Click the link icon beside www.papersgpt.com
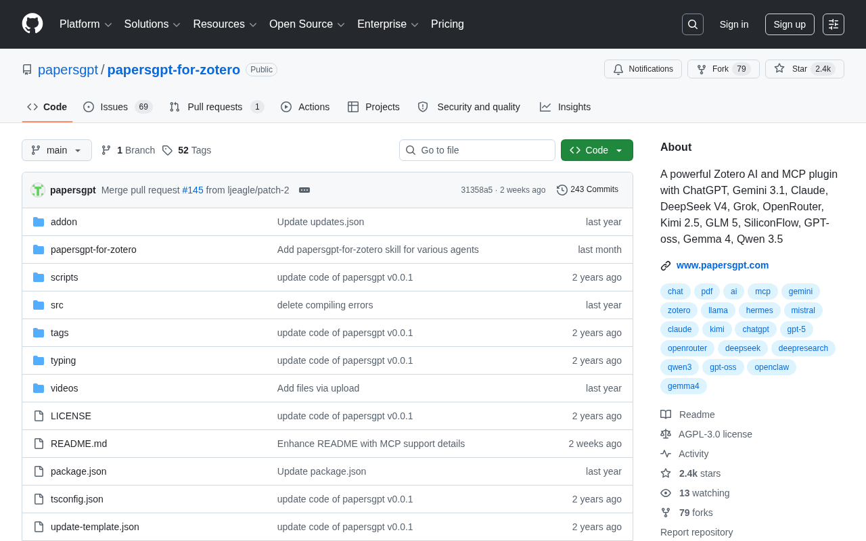 [x=666, y=266]
